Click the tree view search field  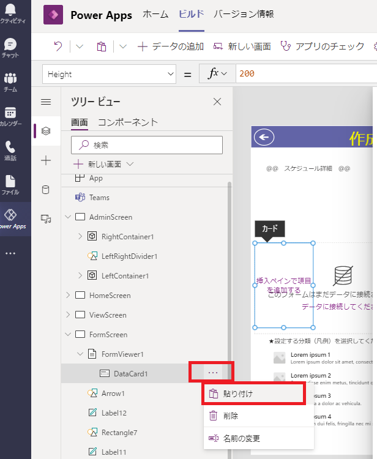[147, 145]
